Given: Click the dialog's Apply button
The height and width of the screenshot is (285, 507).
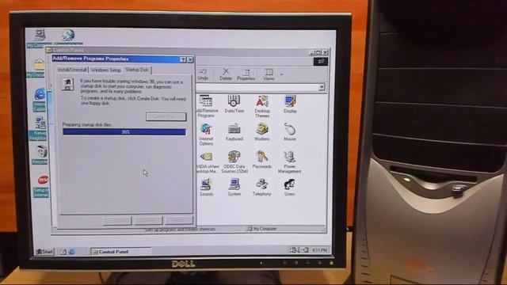Looking at the screenshot, I should 179,220.
